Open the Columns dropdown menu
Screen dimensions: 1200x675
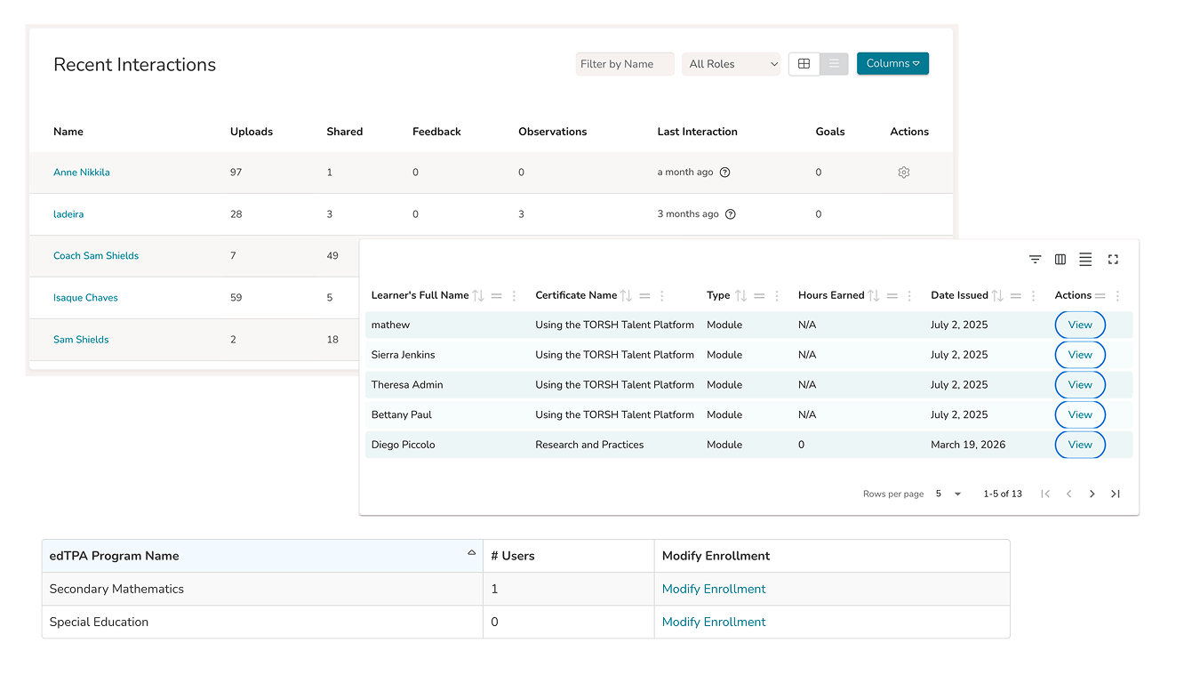(x=892, y=64)
